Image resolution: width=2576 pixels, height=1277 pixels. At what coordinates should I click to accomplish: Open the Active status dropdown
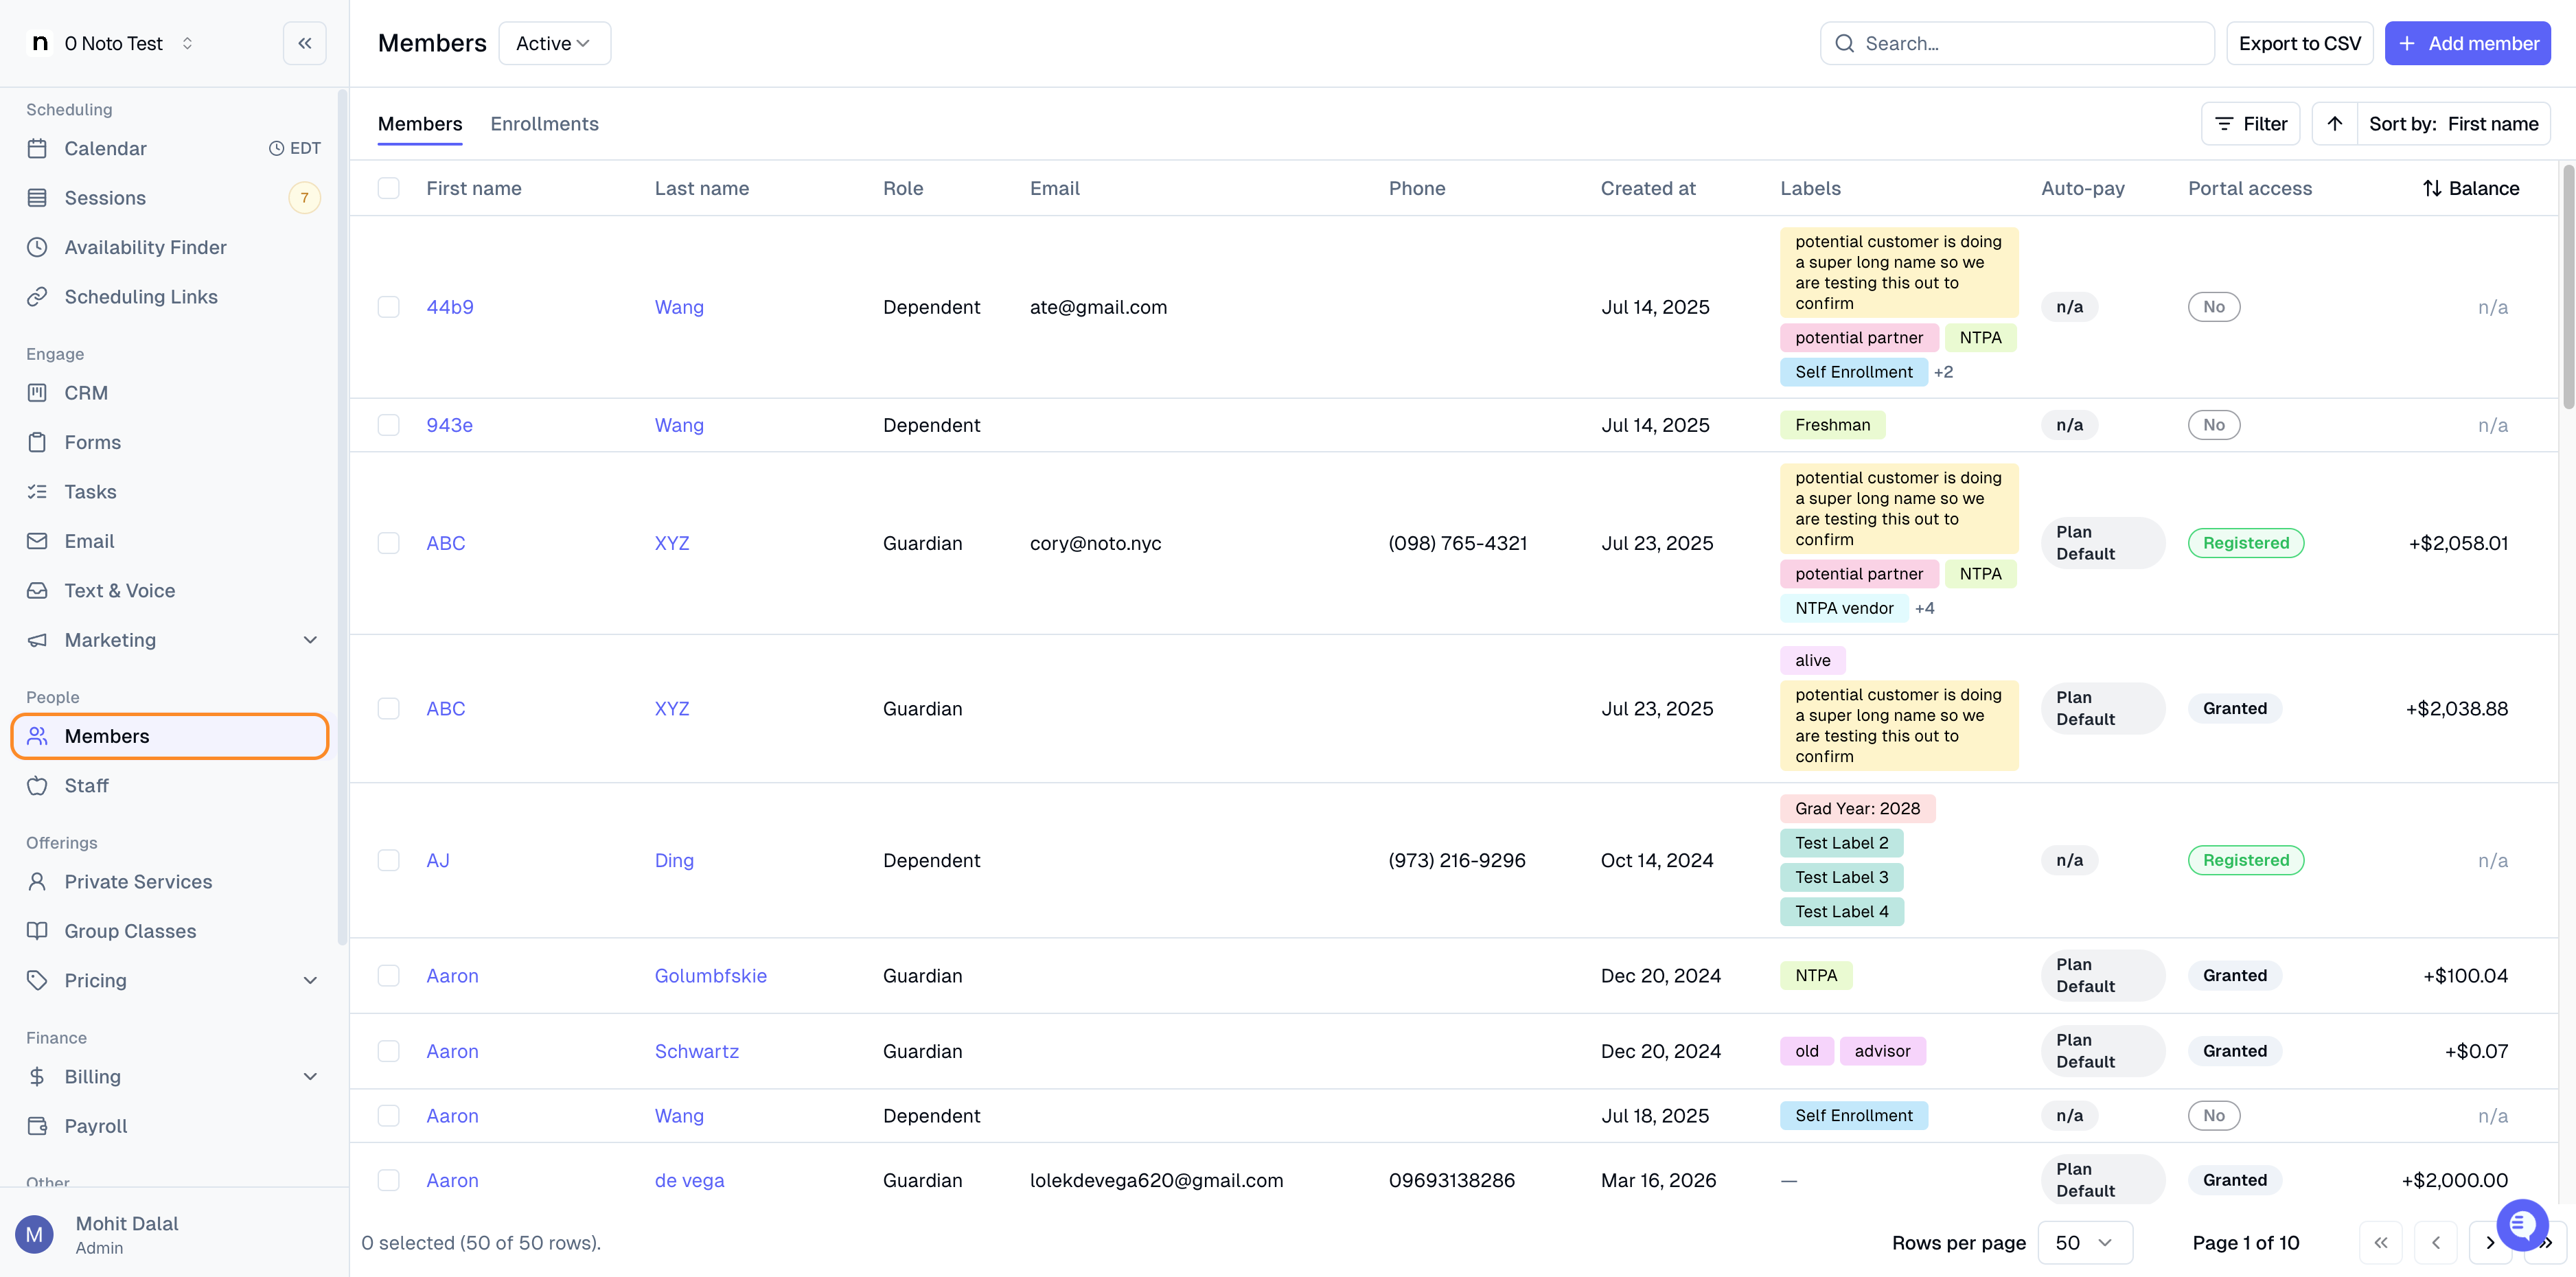(554, 43)
